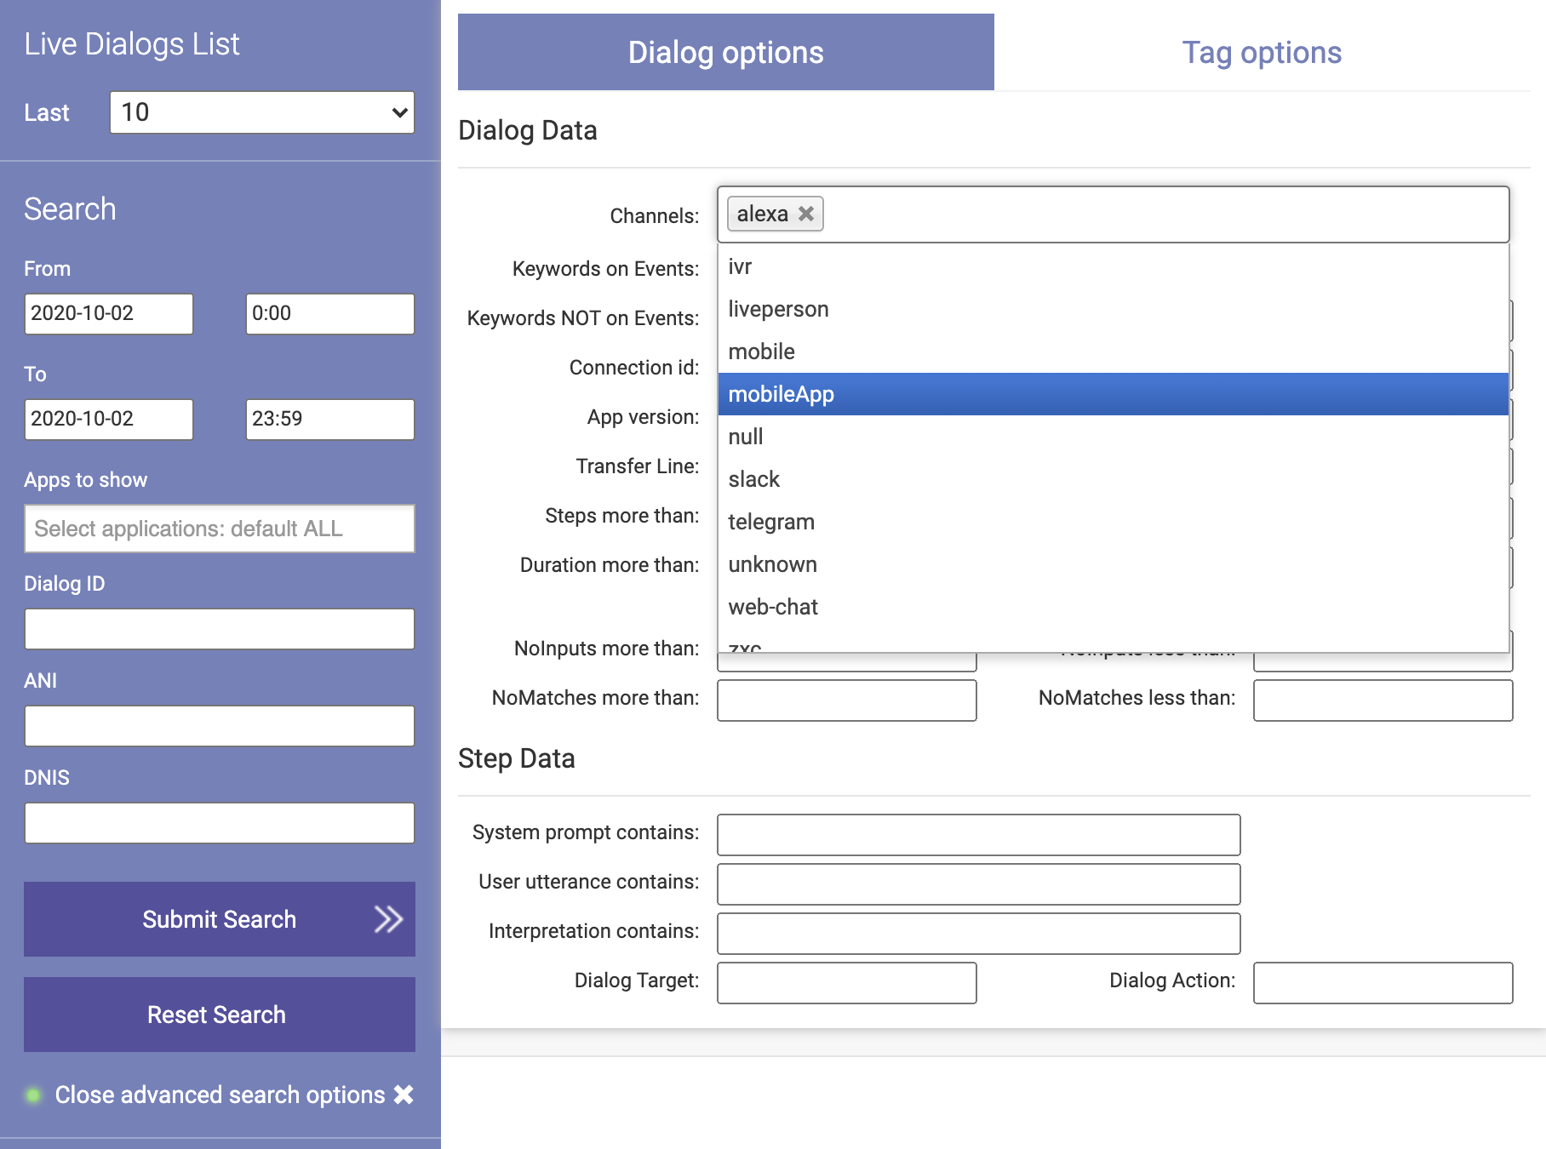Viewport: 1546px width, 1149px height.
Task: Focus the Dialog ID input field
Action: (x=219, y=629)
